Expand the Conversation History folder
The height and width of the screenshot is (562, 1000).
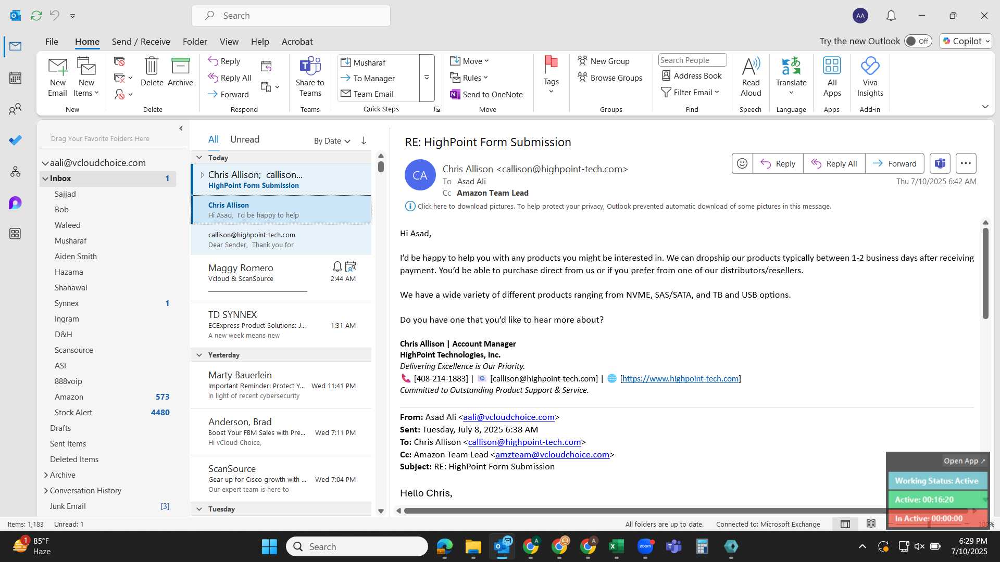[46, 491]
